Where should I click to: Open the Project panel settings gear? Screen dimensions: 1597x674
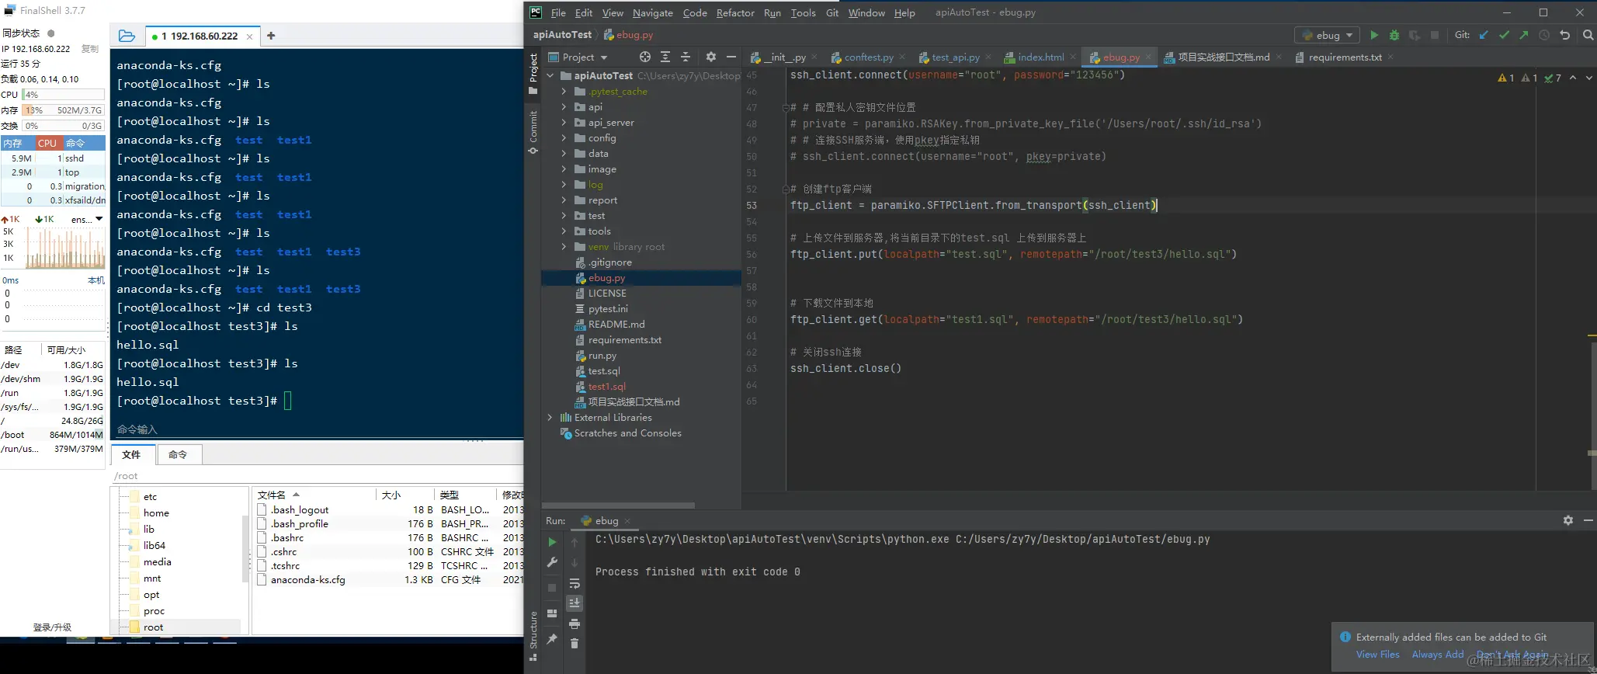[x=710, y=57]
